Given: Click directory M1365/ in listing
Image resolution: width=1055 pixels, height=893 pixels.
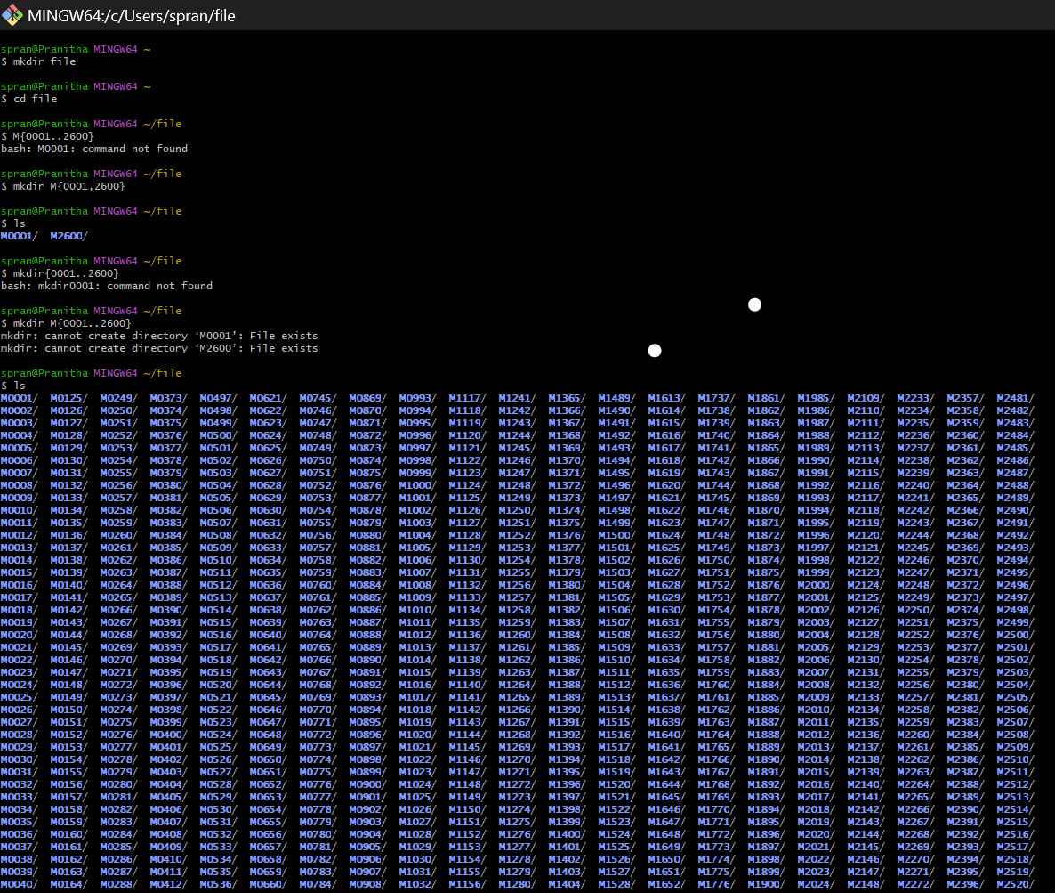Looking at the screenshot, I should coord(567,398).
